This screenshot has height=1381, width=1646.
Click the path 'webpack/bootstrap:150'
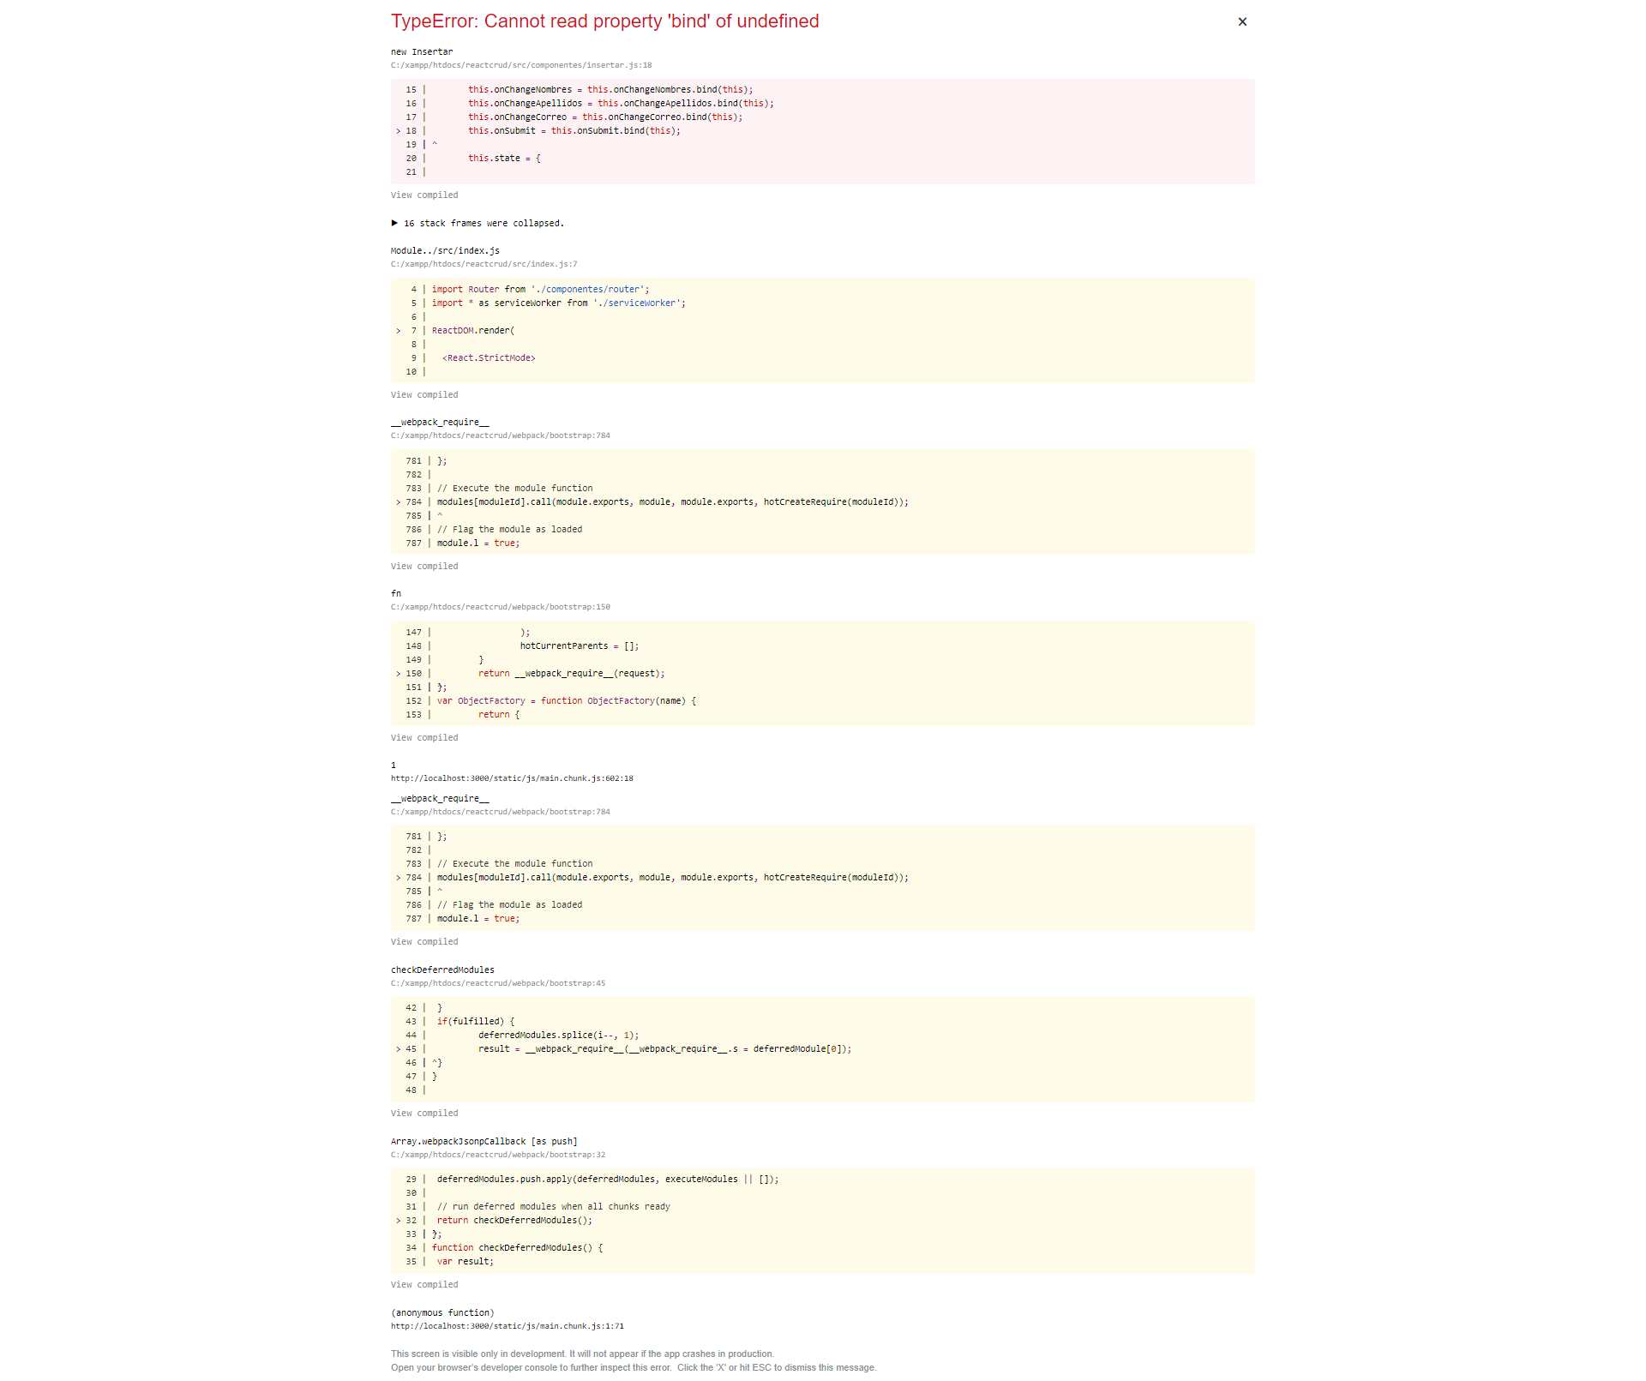[501, 607]
